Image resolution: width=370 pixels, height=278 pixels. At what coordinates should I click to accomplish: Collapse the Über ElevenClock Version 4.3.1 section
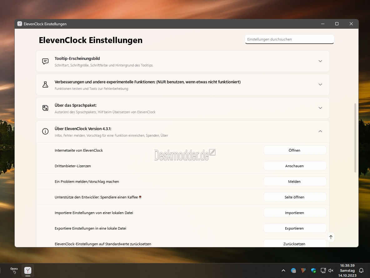coord(320,131)
